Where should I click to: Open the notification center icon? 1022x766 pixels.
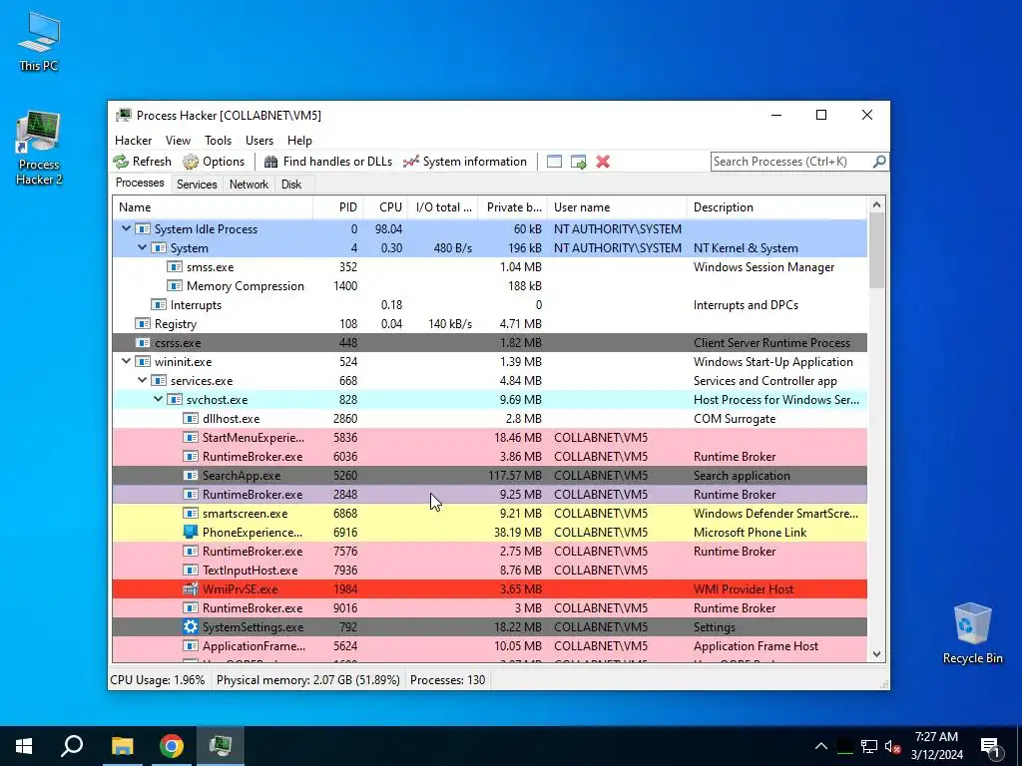point(990,746)
